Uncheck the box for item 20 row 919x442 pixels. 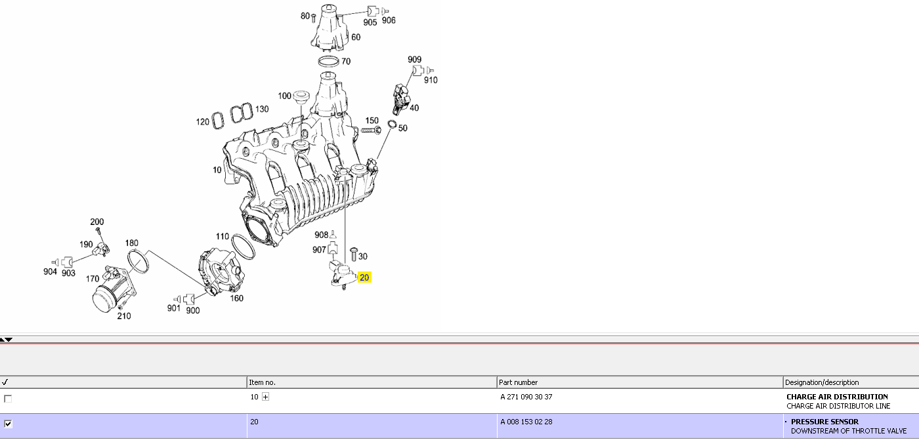point(8,424)
